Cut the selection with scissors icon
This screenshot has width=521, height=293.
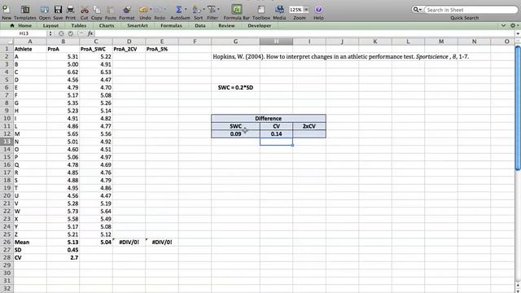pos(84,10)
